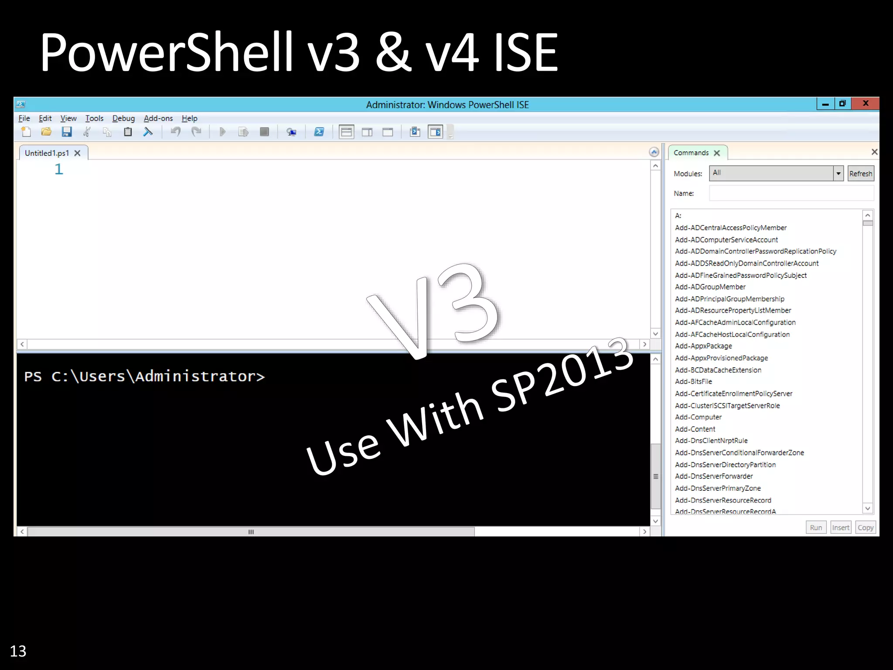
Task: Launch PowerShell.exe with the blue console icon
Action: click(x=319, y=132)
